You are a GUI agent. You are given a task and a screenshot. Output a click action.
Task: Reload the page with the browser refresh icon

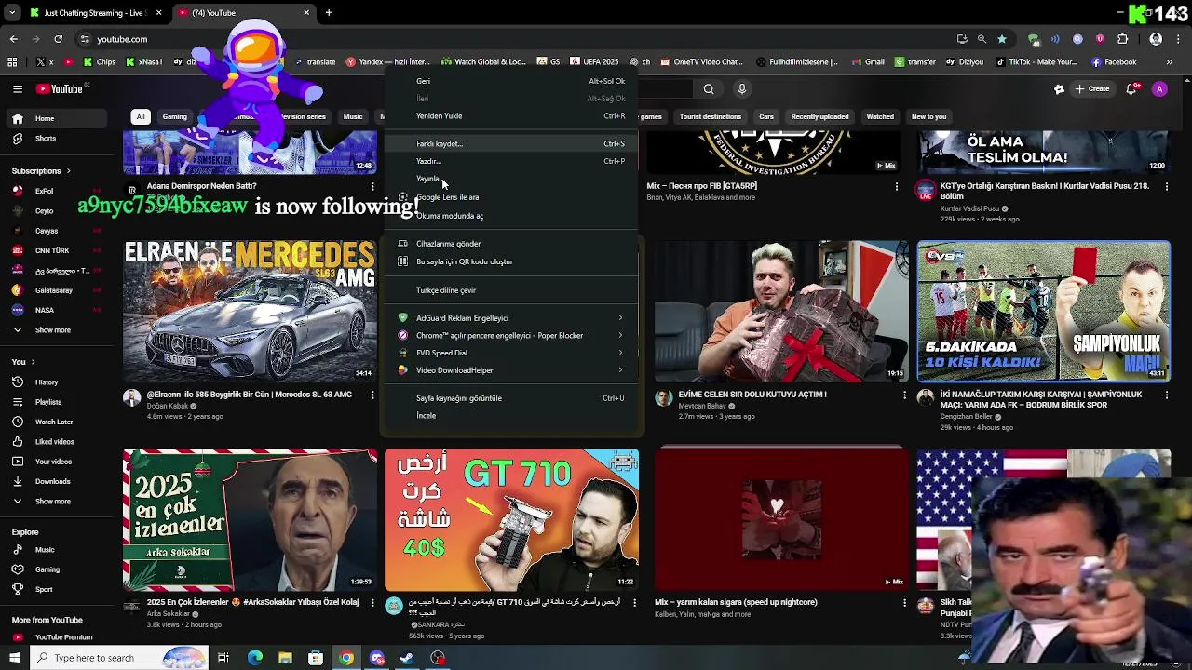pyautogui.click(x=58, y=39)
